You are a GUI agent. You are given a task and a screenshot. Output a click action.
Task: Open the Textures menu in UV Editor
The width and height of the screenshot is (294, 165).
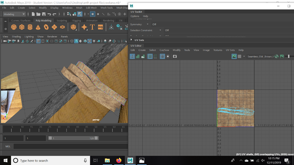tap(218, 50)
